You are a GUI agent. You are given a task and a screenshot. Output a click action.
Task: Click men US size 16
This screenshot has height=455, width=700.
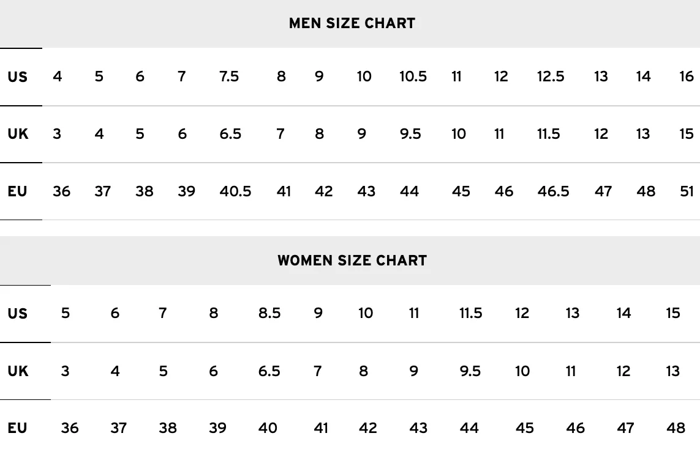coord(687,76)
